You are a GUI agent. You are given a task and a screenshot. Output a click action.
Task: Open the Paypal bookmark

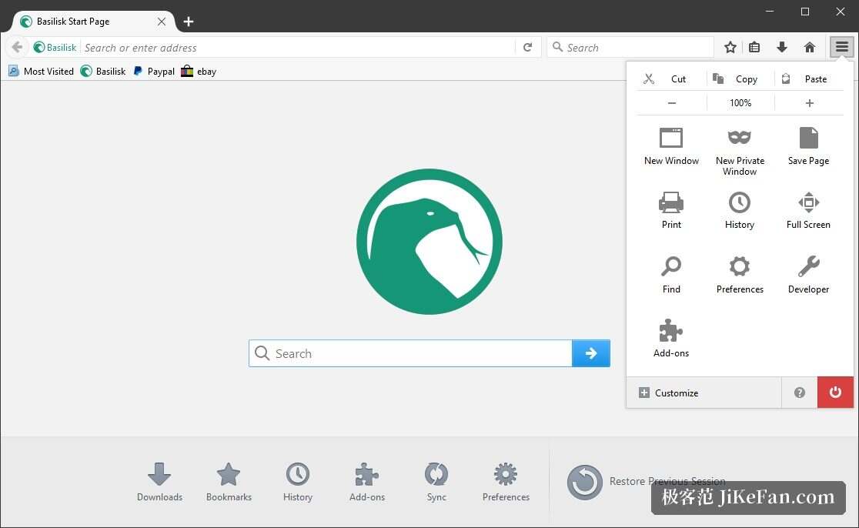tap(154, 72)
